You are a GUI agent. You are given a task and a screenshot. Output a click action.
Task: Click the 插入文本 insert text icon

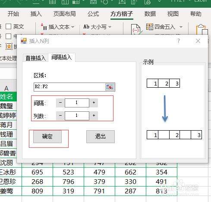(44, 27)
